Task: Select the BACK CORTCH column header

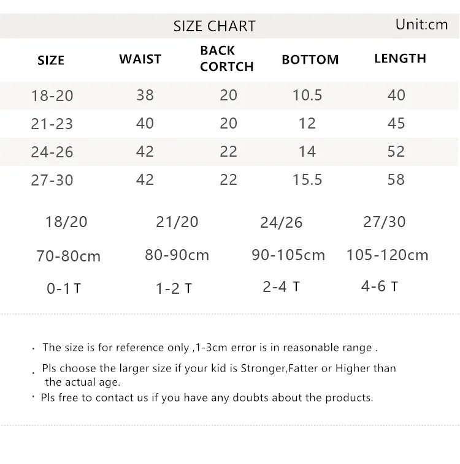Action: click(227, 59)
